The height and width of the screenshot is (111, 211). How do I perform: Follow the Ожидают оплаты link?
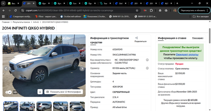187,54
